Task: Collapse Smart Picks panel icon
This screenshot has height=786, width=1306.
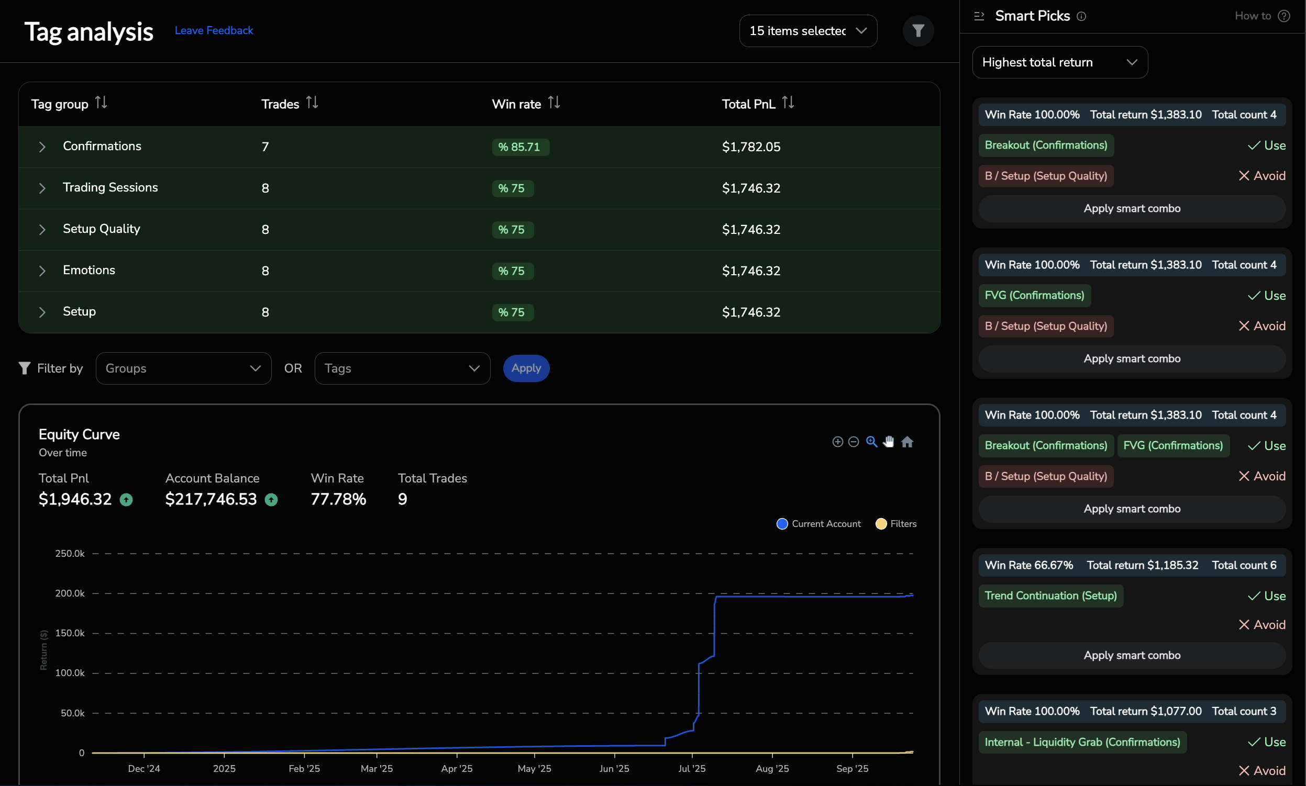Action: pyautogui.click(x=979, y=16)
